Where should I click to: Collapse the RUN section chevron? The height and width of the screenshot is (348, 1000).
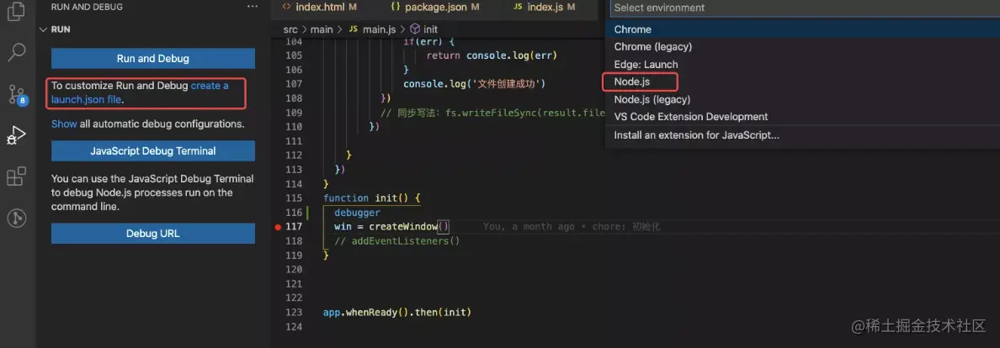(x=44, y=29)
